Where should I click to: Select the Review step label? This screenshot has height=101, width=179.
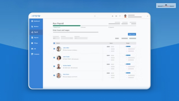83,27
